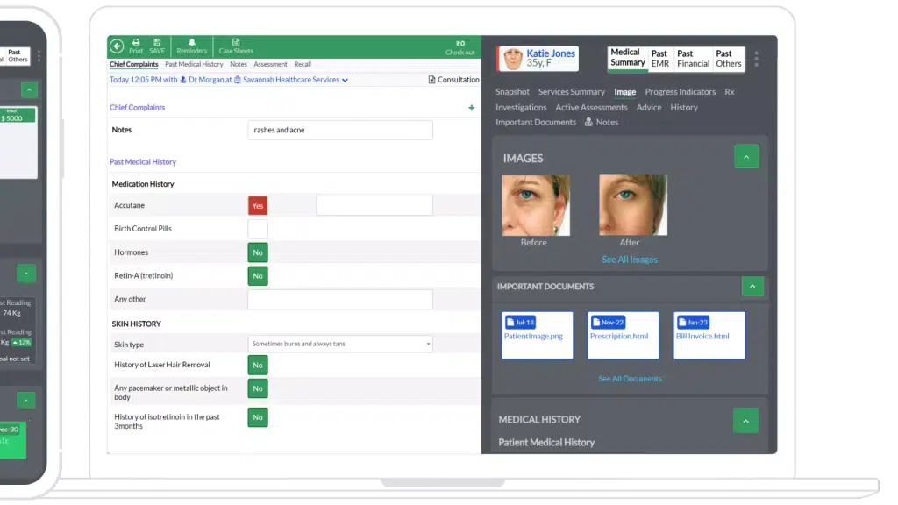Viewport: 898px width, 505px height.
Task: Open Important Documents section link
Action: pos(536,122)
